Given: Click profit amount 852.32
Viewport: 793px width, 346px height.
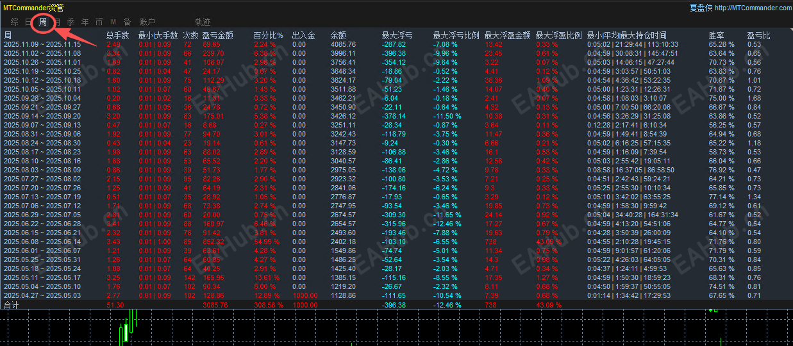Looking at the screenshot, I should click(x=213, y=242).
